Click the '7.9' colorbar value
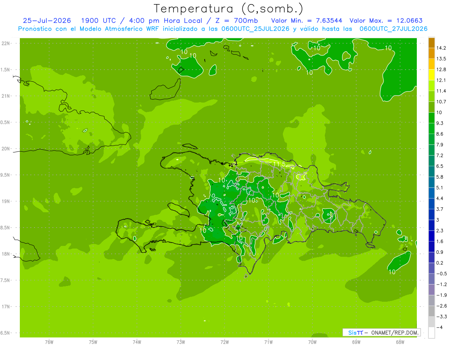 [440, 144]
